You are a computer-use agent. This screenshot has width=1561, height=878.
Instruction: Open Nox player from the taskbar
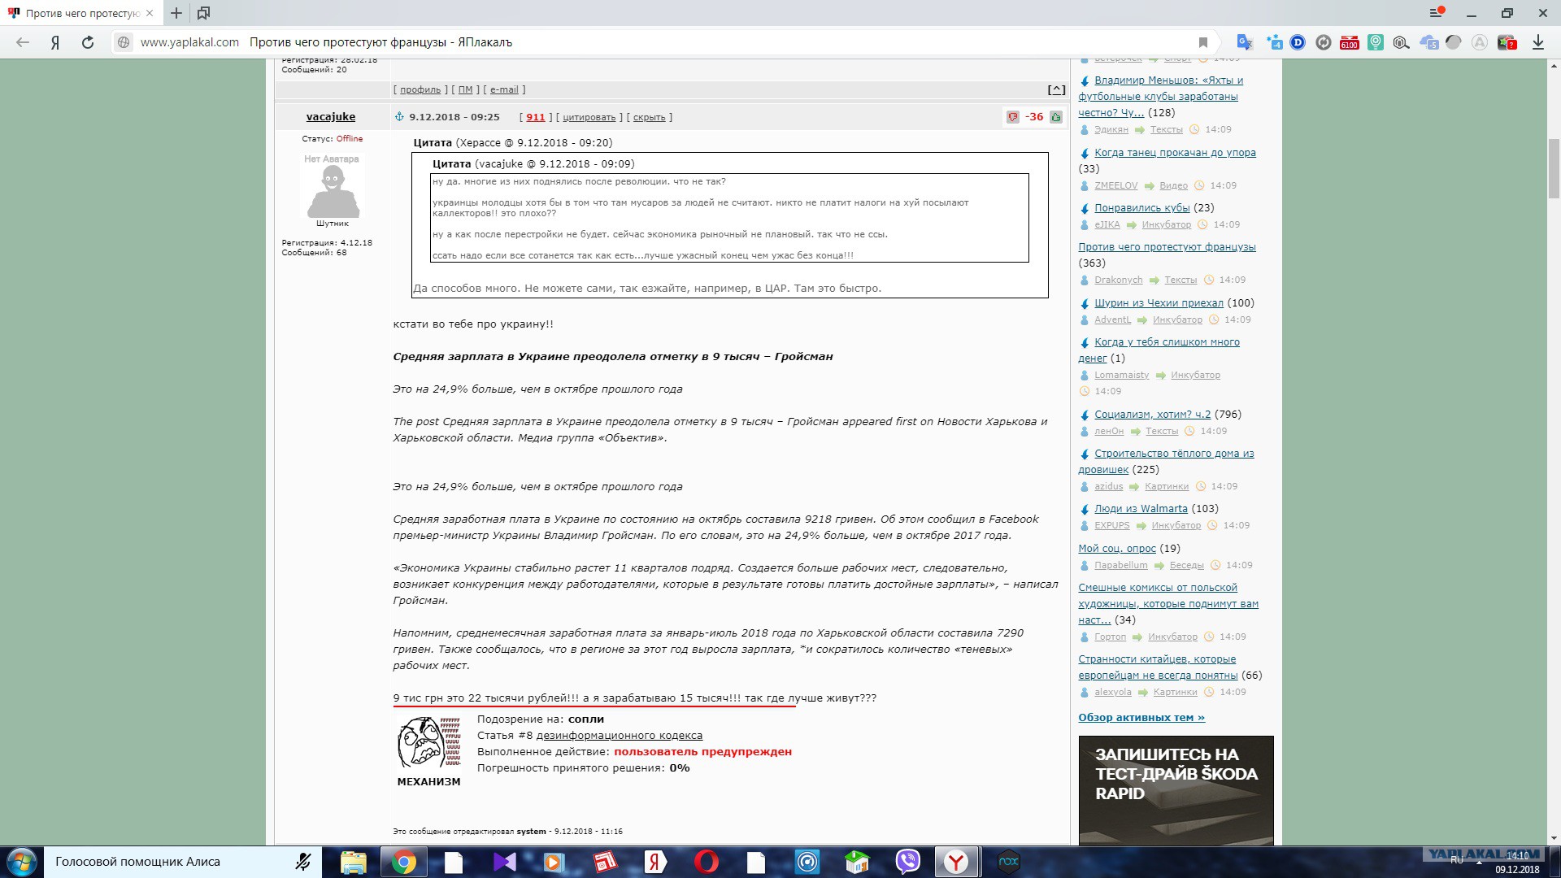click(1008, 862)
